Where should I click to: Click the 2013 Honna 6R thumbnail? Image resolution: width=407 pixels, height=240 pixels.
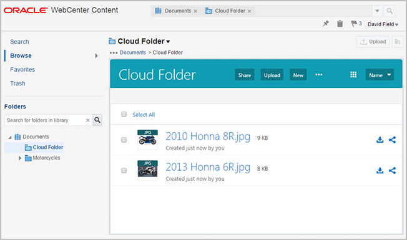pos(147,170)
